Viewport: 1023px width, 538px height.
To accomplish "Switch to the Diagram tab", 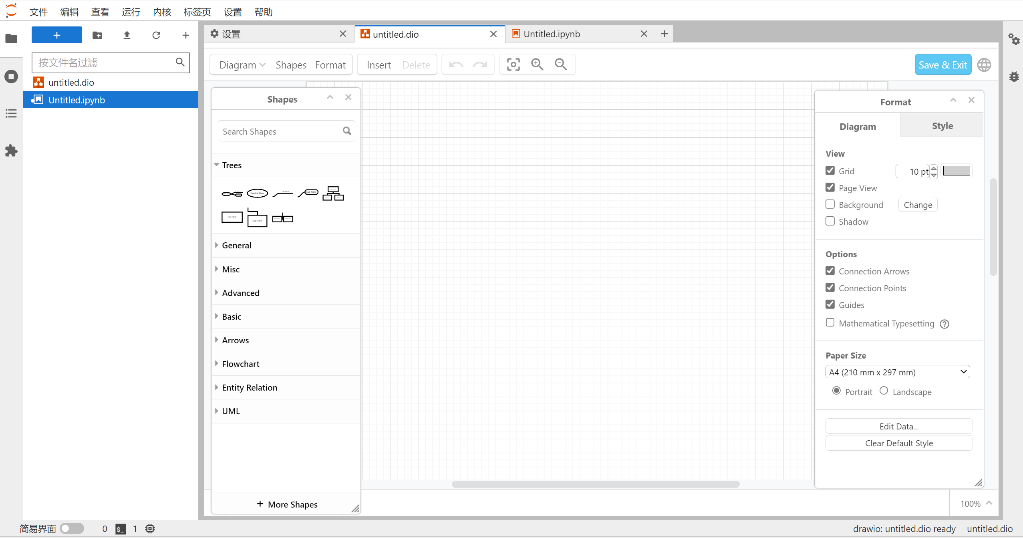I will click(858, 126).
